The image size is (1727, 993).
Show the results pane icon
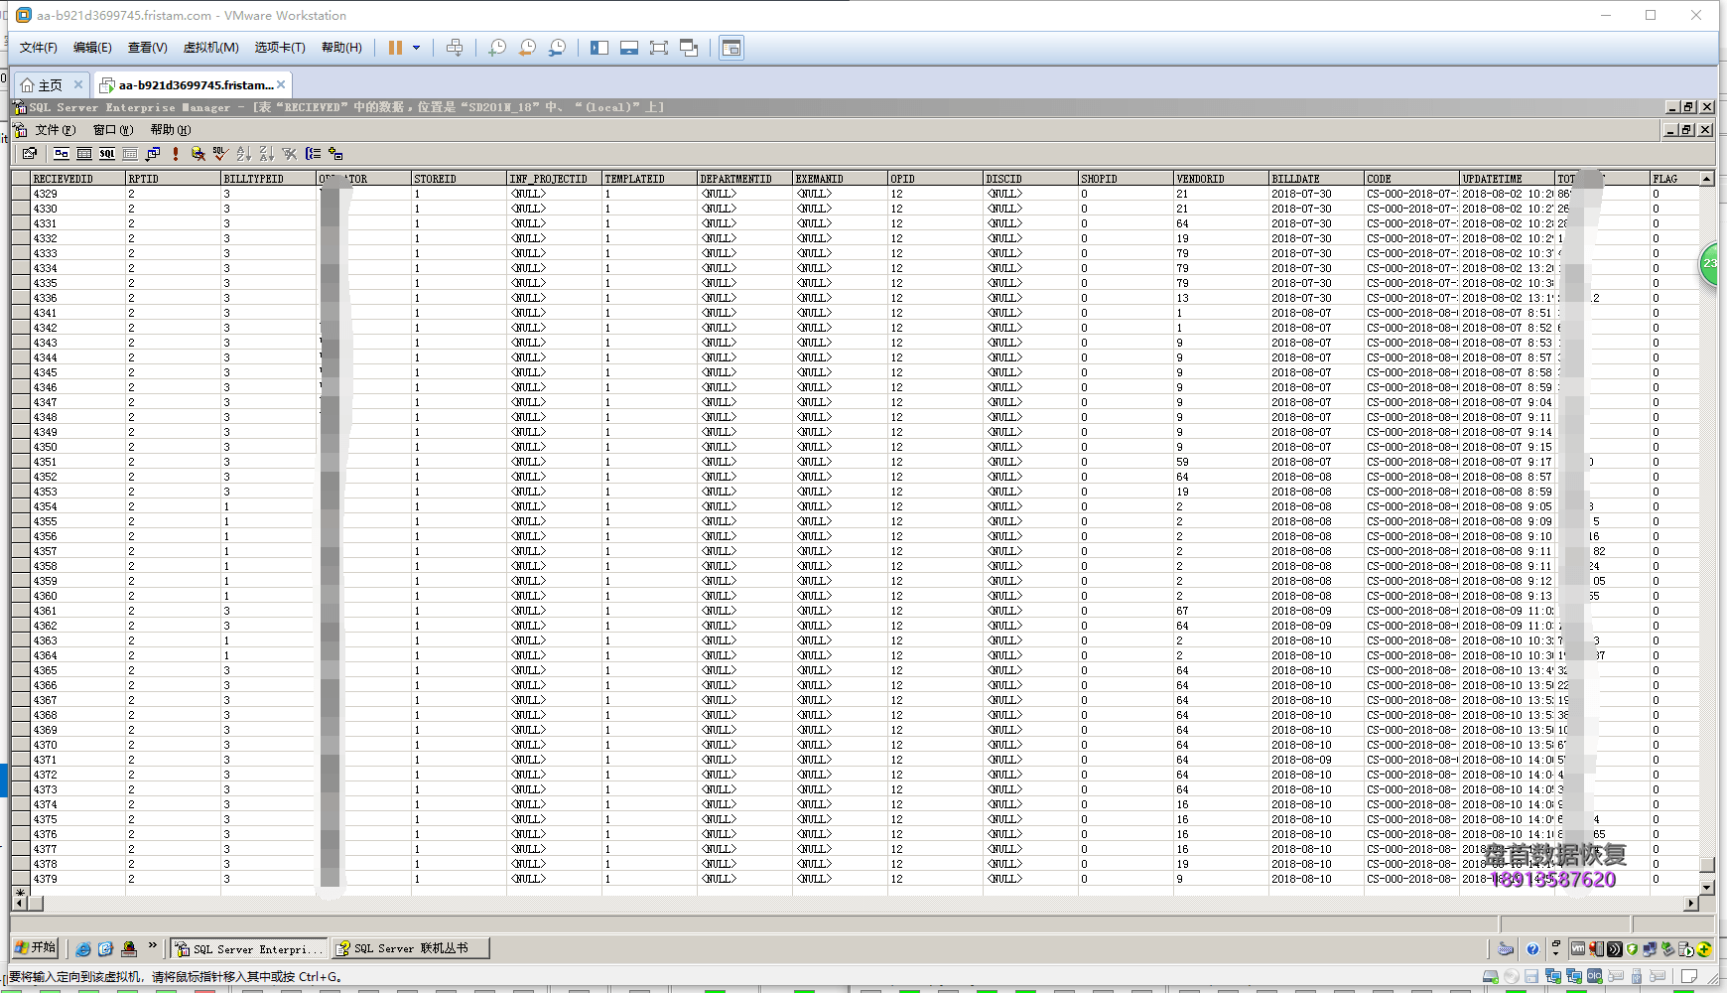coord(130,154)
